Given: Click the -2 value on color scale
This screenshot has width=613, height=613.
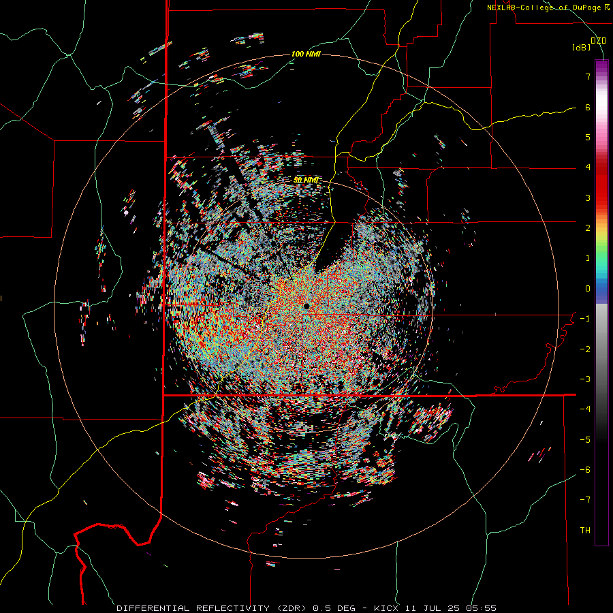Looking at the screenshot, I should (x=585, y=349).
